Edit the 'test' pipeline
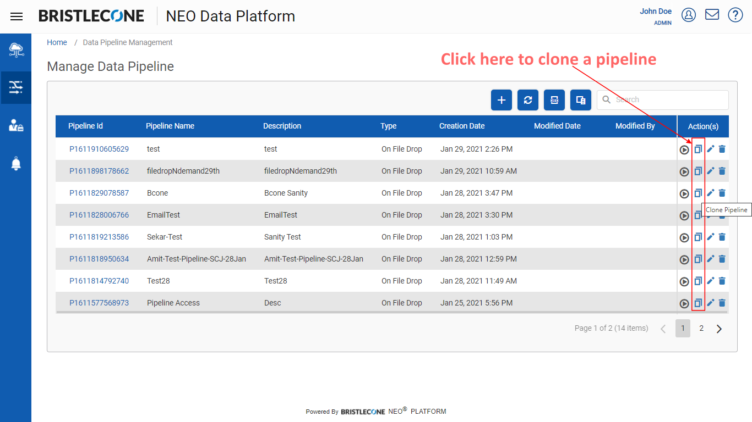This screenshot has height=422, width=752. point(710,149)
